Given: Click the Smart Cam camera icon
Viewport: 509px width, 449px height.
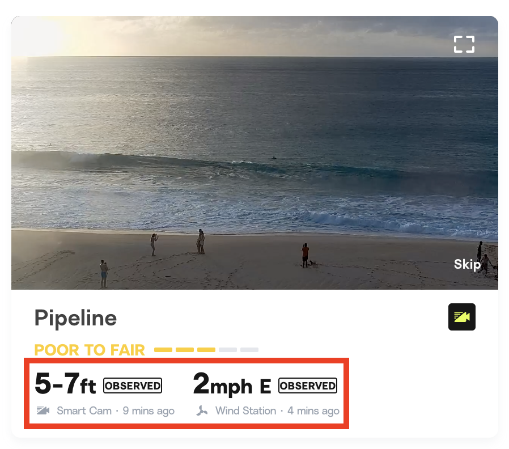Looking at the screenshot, I should click(x=43, y=410).
